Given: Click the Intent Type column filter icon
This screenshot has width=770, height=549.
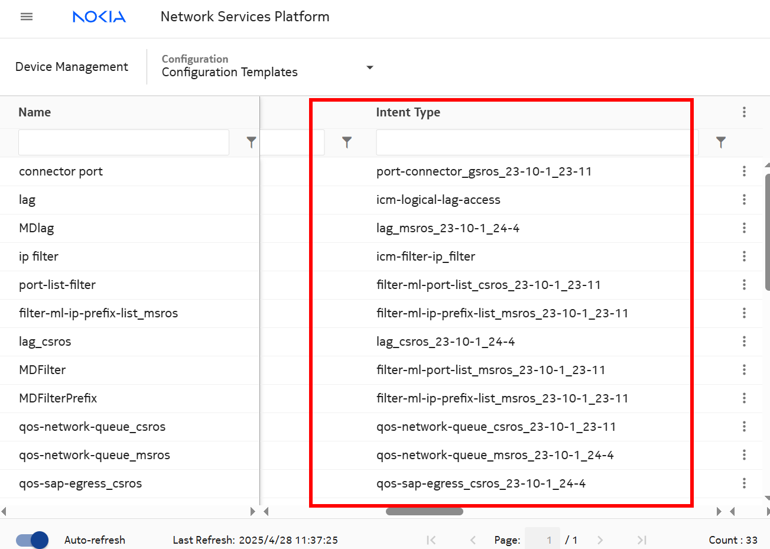Looking at the screenshot, I should pyautogui.click(x=720, y=142).
